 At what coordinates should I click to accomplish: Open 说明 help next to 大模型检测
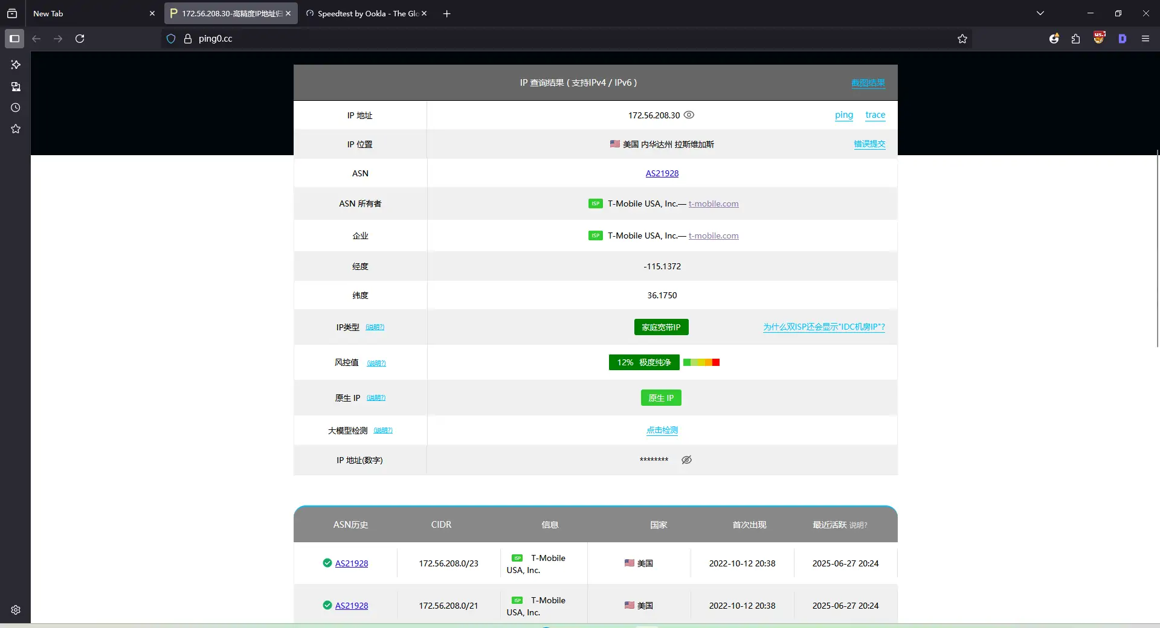click(383, 431)
